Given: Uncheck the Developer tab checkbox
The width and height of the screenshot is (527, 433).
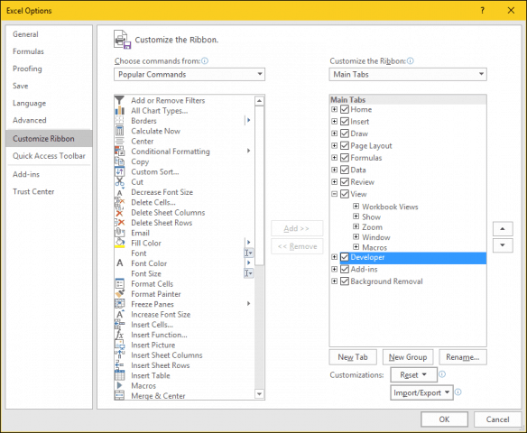Looking at the screenshot, I should pos(345,257).
